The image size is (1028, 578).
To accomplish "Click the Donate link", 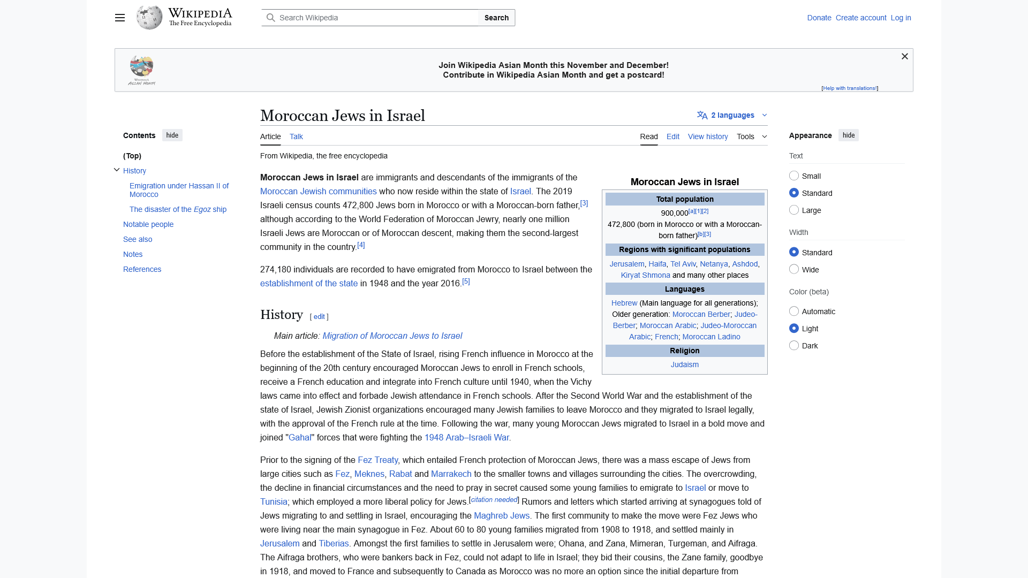I will click(819, 18).
